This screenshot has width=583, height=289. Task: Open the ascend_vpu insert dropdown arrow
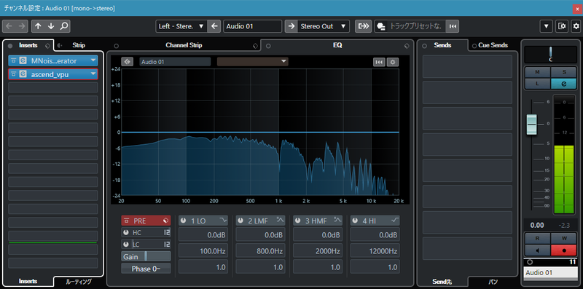click(x=93, y=74)
